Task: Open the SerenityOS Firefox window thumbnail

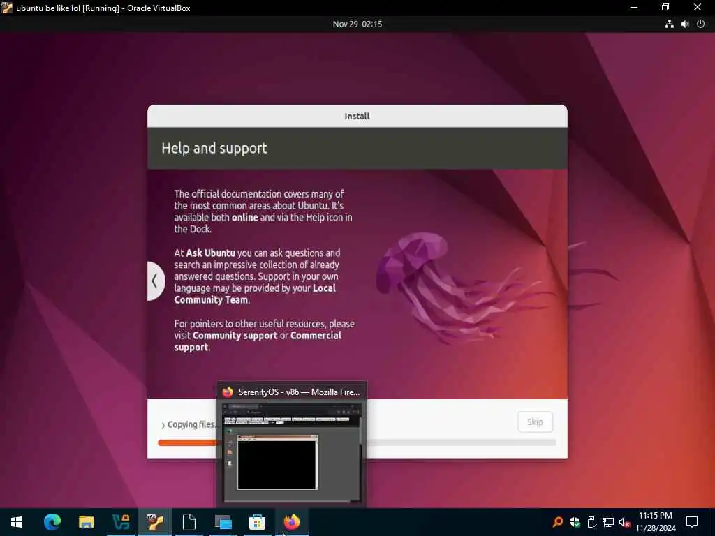Action: [292, 452]
